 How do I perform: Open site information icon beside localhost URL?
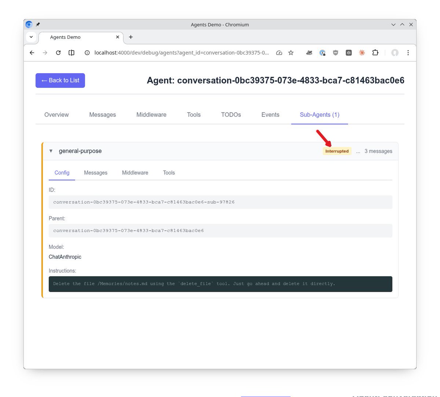click(87, 53)
